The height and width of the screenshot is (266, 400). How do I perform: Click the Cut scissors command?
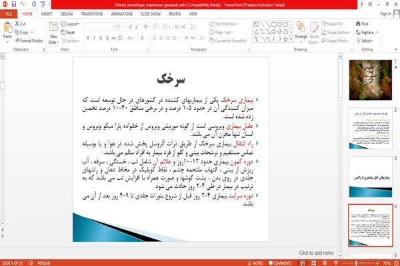pos(20,24)
